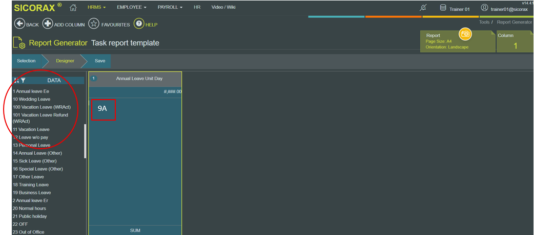The image size is (534, 235).
Task: Click the Tools breadcrumb link
Action: [484, 22]
